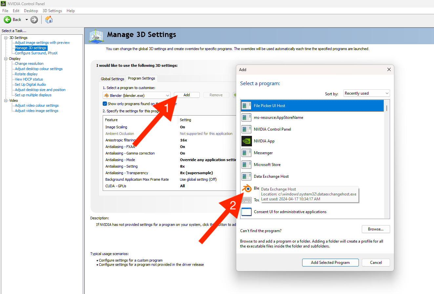Viewport: 434px width, 294px height.
Task: Click the 16x Anisotropic filtering value
Action: point(183,140)
